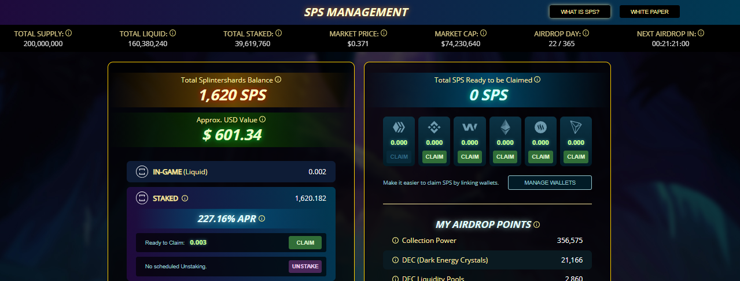The image size is (740, 281).
Task: Click the In-Game liquid wallet icon
Action: (142, 171)
